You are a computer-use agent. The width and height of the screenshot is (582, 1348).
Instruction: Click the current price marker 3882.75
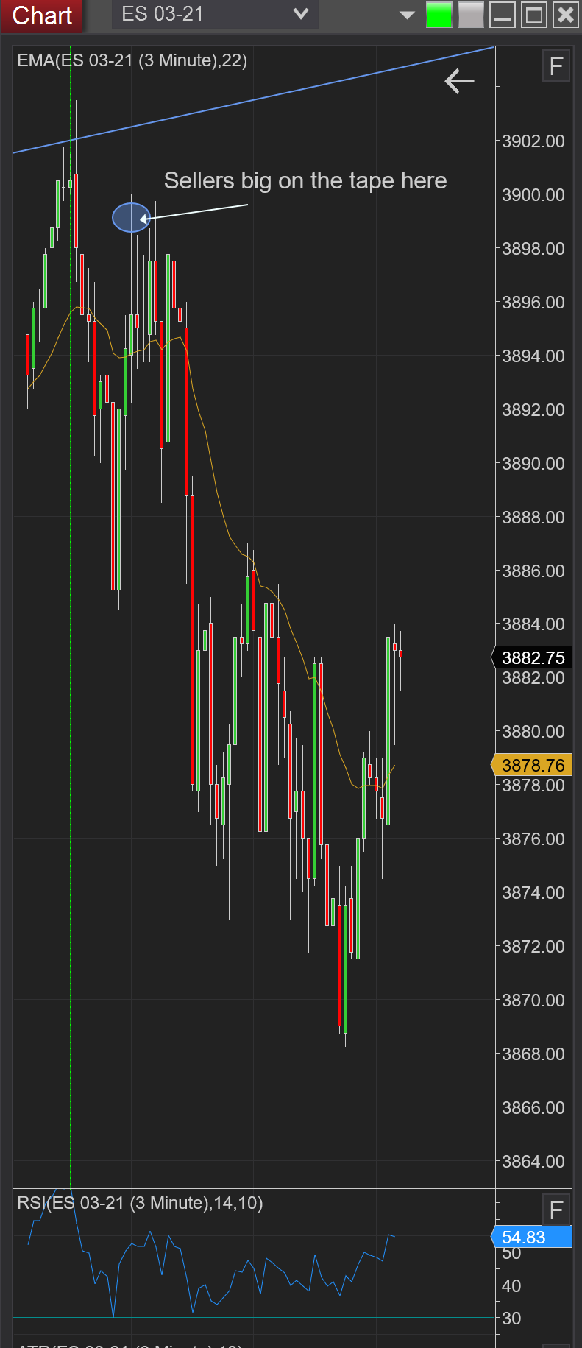pos(532,657)
